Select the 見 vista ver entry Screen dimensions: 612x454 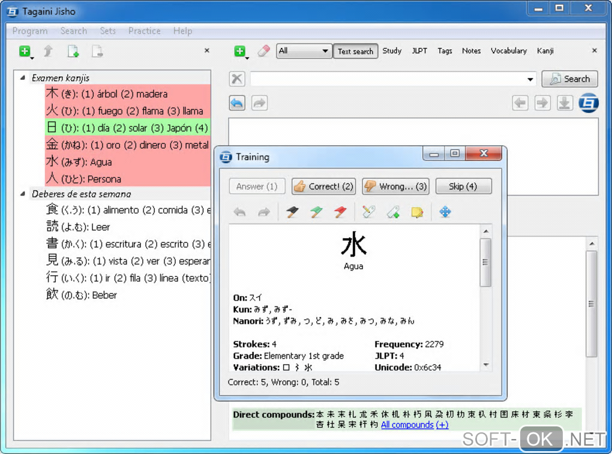(x=128, y=260)
